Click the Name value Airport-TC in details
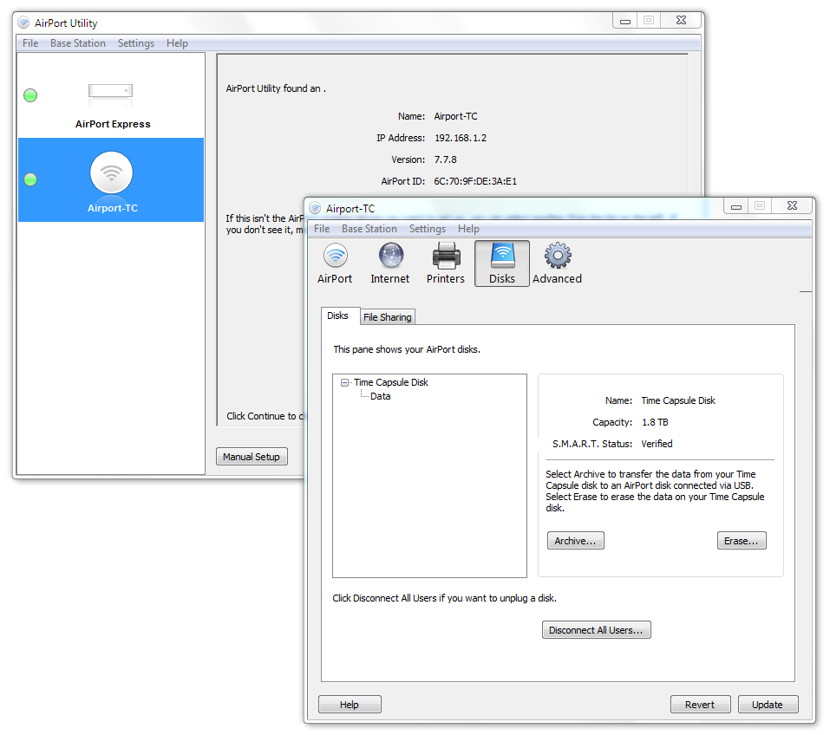The width and height of the screenshot is (830, 735). 455,116
